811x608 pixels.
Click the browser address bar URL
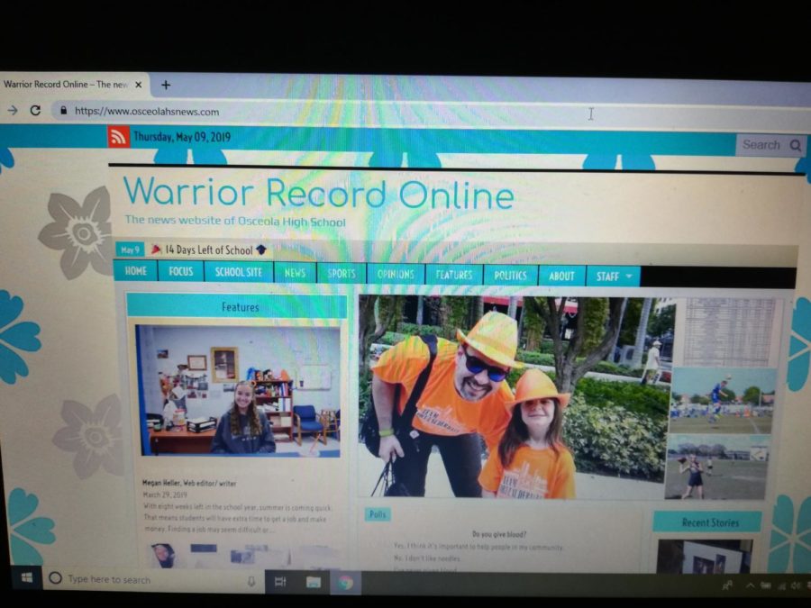point(147,111)
